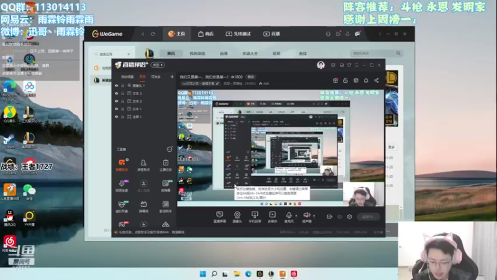Open File Explorer from the taskbar
Screen dimensions: 497x280
coord(237,274)
